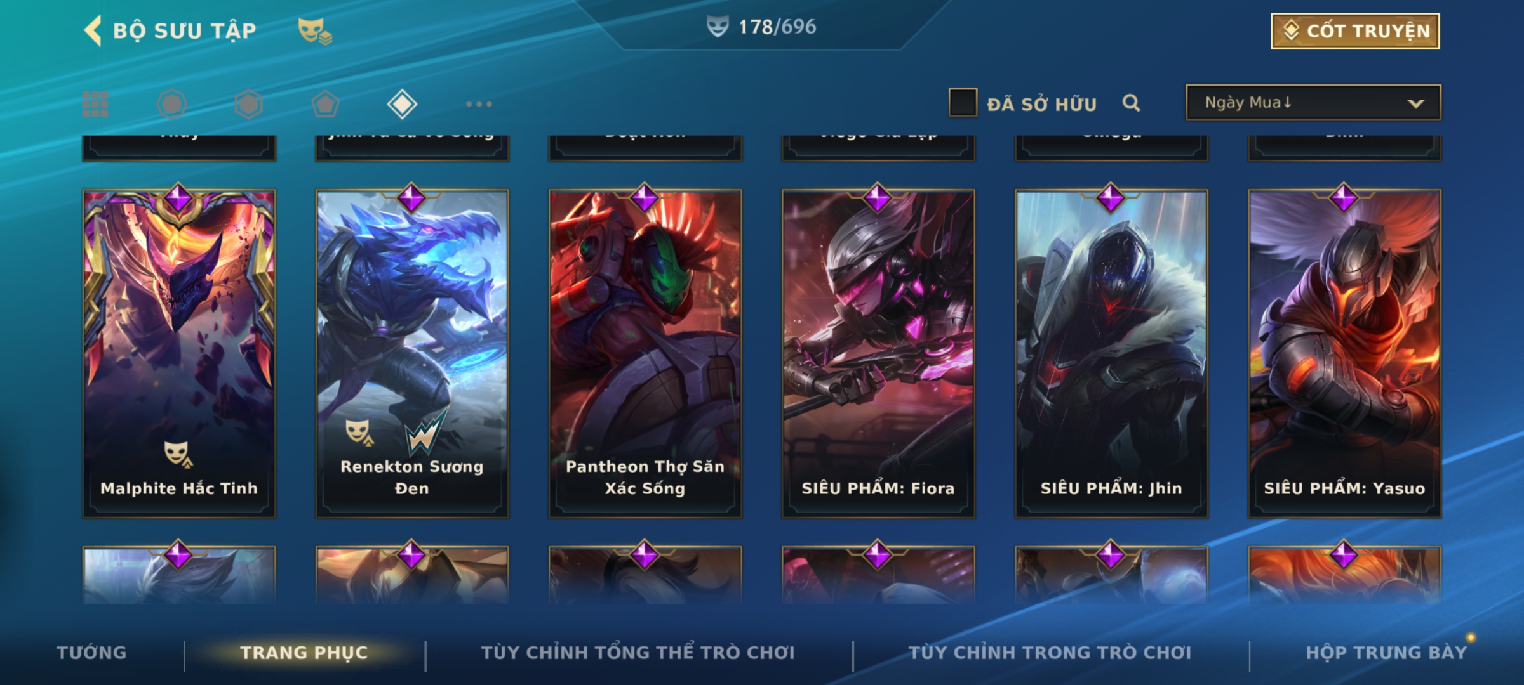Select the octagon rarity filter icon
This screenshot has width=1524, height=685.
tap(171, 104)
